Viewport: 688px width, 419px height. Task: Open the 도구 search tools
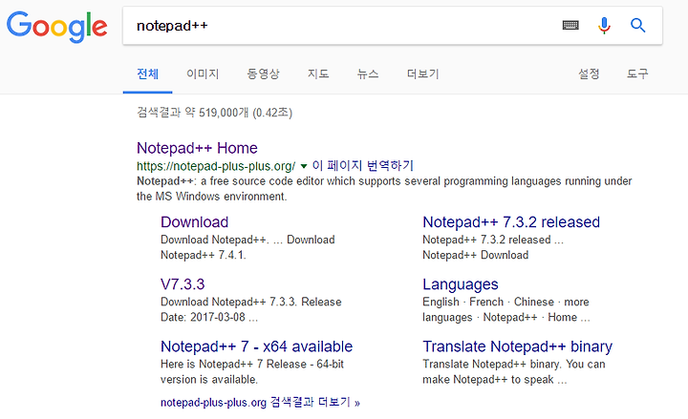(637, 73)
